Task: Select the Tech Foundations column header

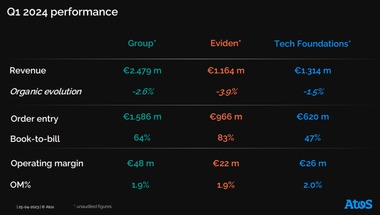Action: [x=313, y=44]
